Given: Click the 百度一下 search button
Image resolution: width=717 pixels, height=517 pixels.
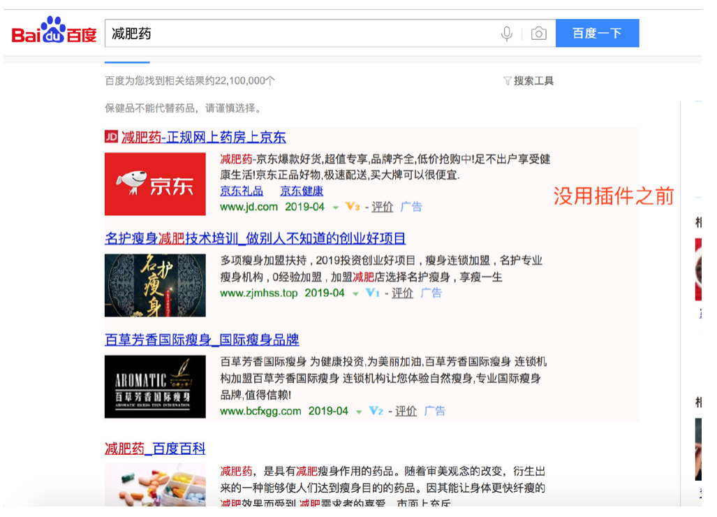Looking at the screenshot, I should point(598,32).
